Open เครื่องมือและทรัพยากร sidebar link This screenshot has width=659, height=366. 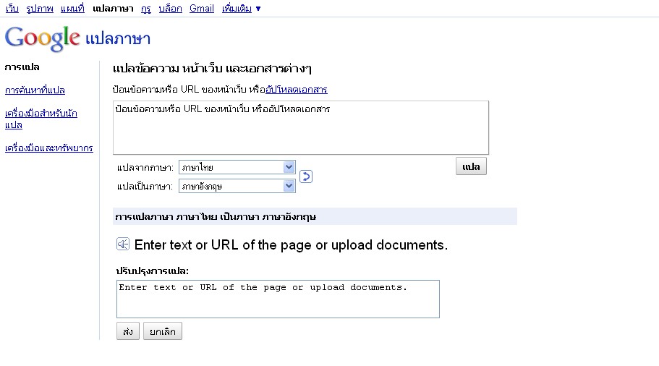click(x=48, y=148)
